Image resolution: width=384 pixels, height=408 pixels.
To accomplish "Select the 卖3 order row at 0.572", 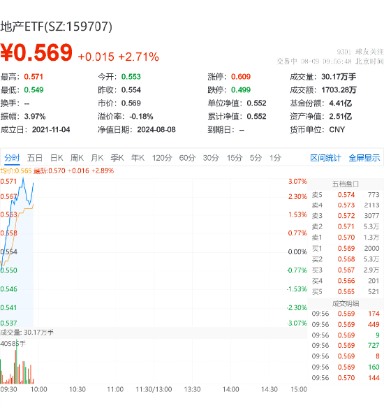I will click(346, 216).
